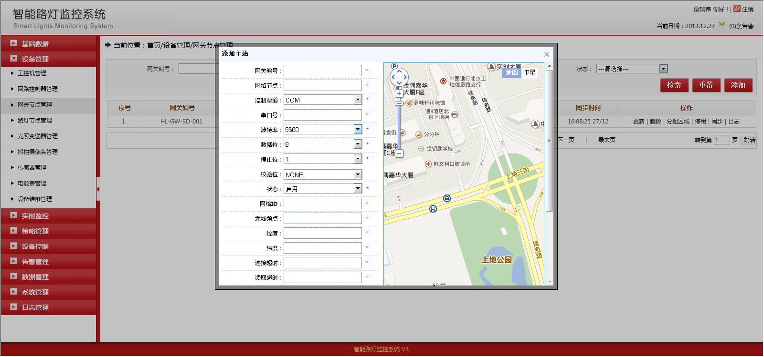Viewport: 764px width, 357px height.
Task: Expand the 实时监控 sidebar menu
Action: click(x=35, y=216)
